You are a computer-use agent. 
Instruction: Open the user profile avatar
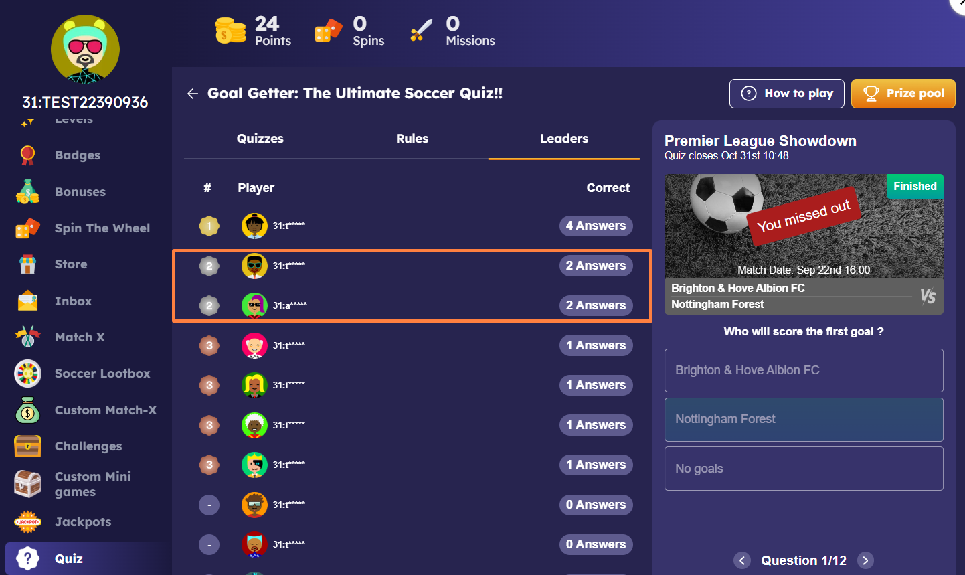click(85, 50)
